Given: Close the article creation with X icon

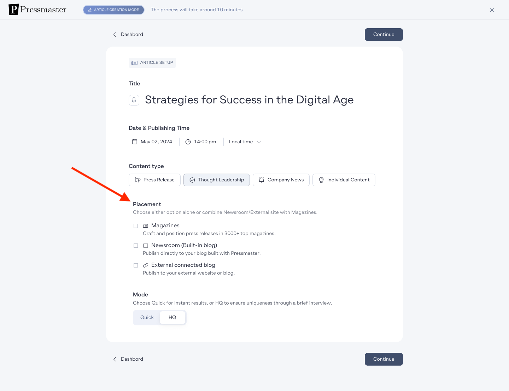Looking at the screenshot, I should coord(492,10).
